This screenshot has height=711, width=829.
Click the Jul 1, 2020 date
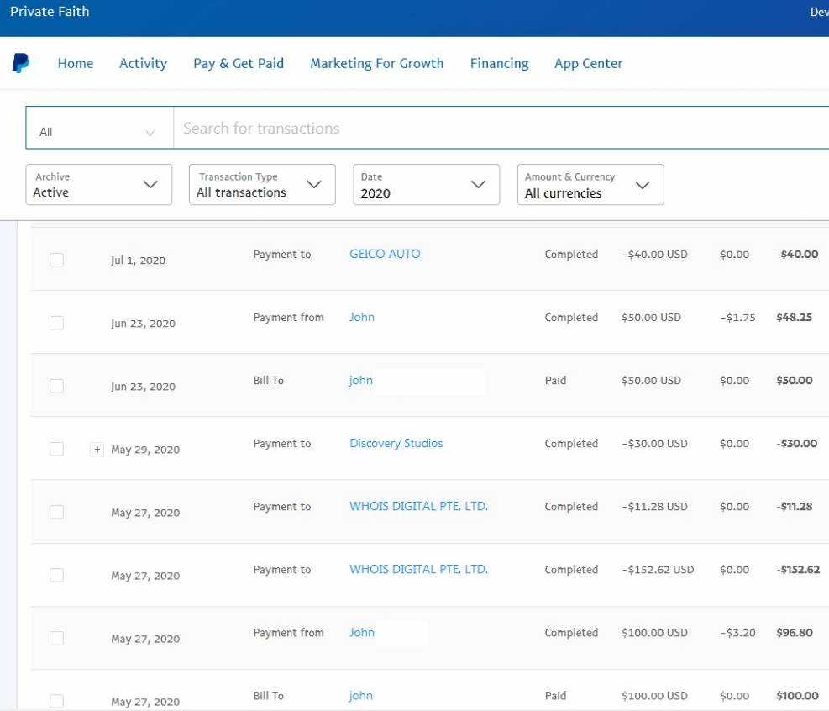[x=138, y=261]
